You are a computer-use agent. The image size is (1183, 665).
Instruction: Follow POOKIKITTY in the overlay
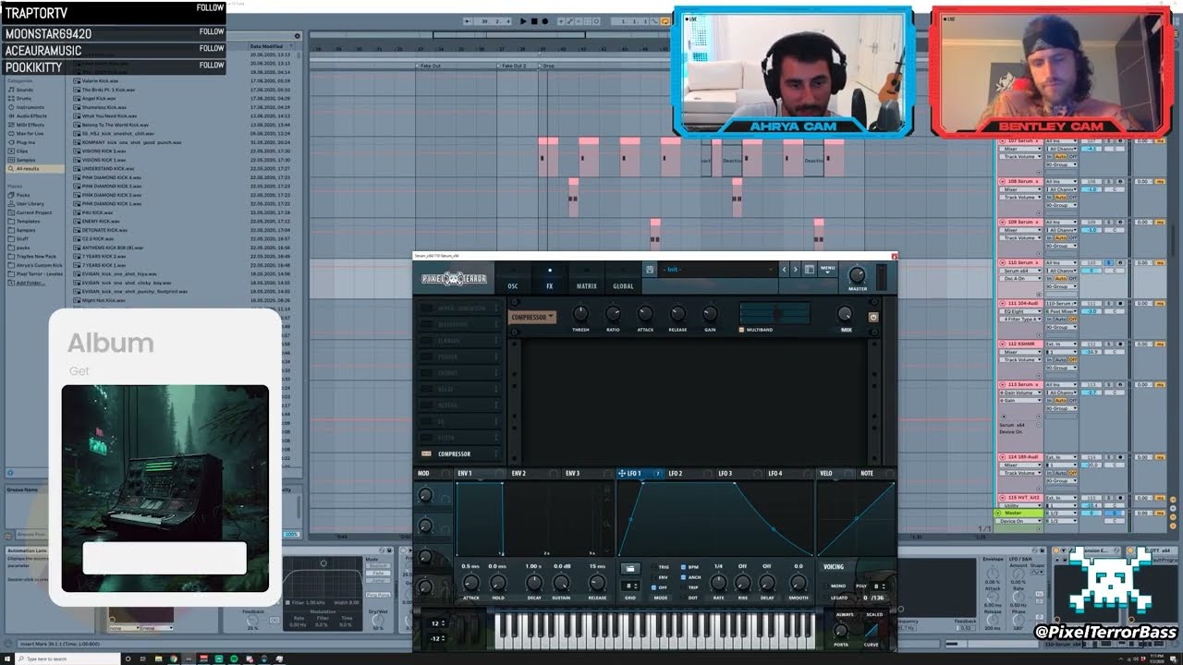click(x=211, y=65)
